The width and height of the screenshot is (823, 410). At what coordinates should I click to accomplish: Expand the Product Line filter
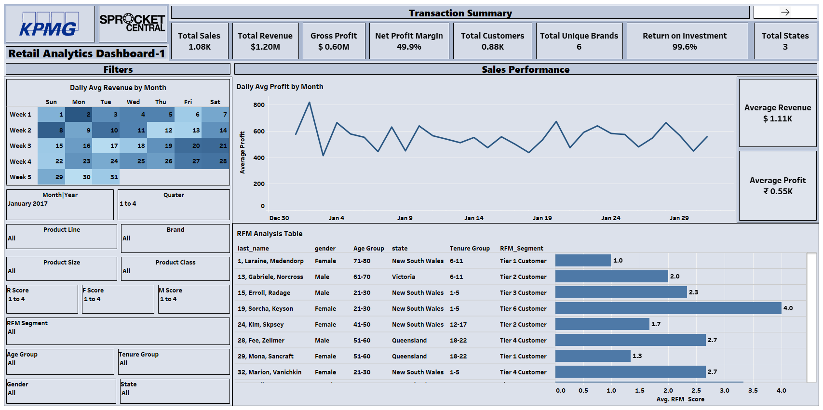click(62, 238)
